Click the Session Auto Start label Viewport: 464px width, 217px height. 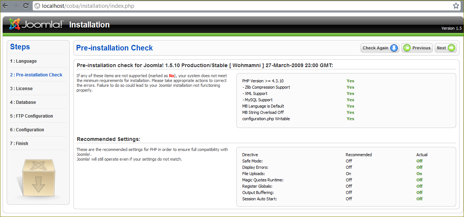pyautogui.click(x=259, y=199)
